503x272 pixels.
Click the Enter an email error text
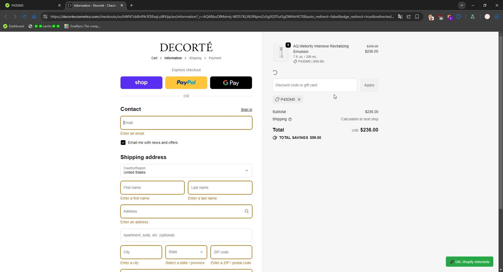click(132, 133)
